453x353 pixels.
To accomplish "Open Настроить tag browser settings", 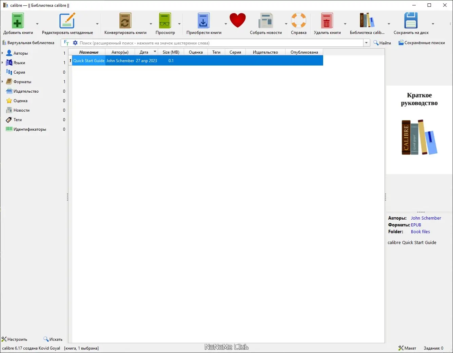I will (14, 339).
